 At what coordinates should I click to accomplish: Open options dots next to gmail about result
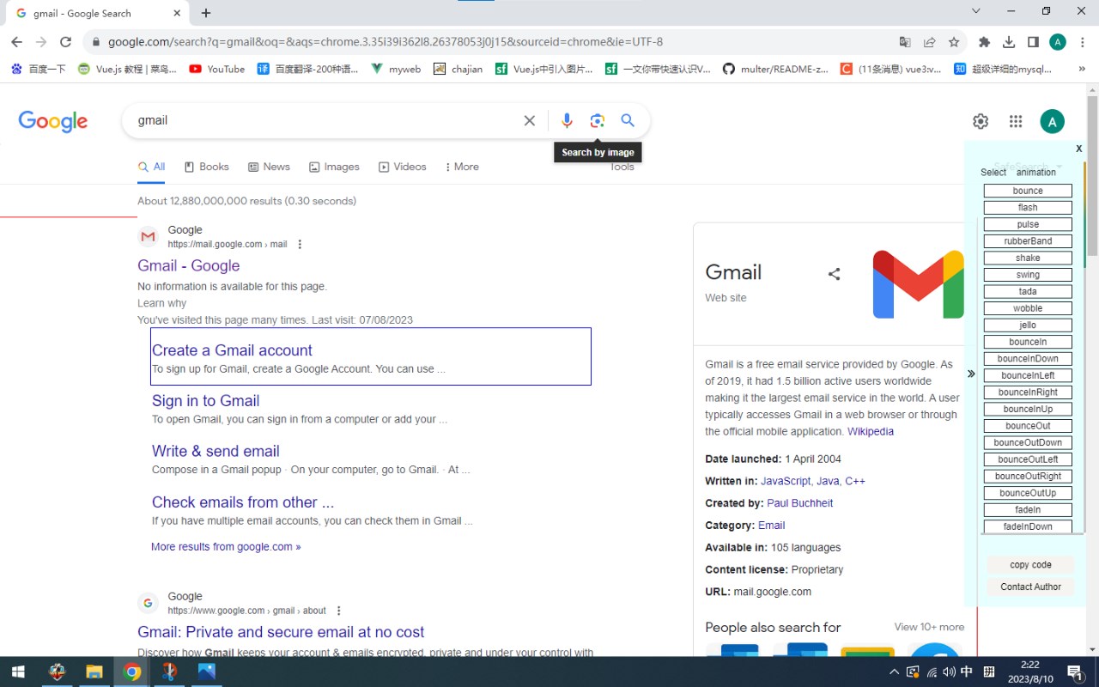coord(338,611)
